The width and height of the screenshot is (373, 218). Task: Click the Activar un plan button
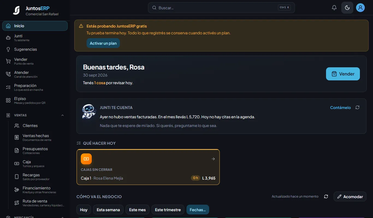click(x=103, y=43)
